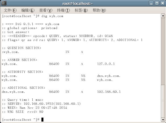Click the vertical scrollbar thumb
The width and height of the screenshot is (166, 123).
pos(163,101)
